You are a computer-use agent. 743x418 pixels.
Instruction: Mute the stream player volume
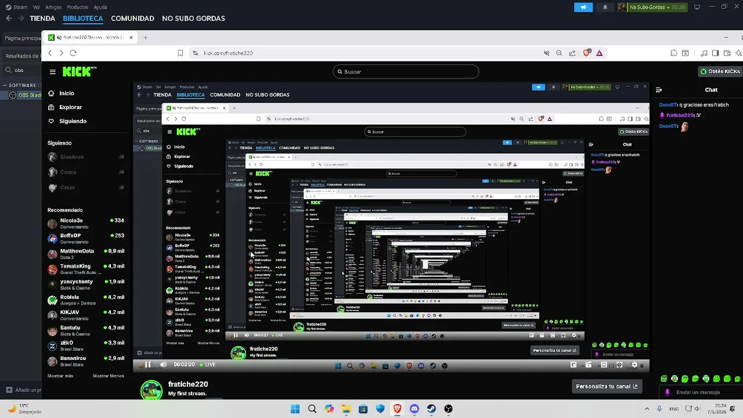[x=163, y=365]
